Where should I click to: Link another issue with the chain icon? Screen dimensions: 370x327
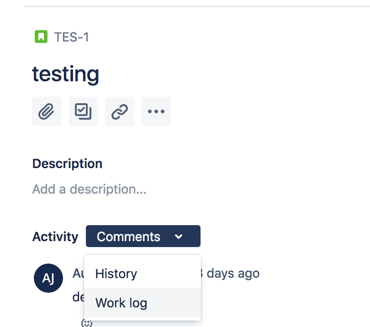pyautogui.click(x=119, y=111)
